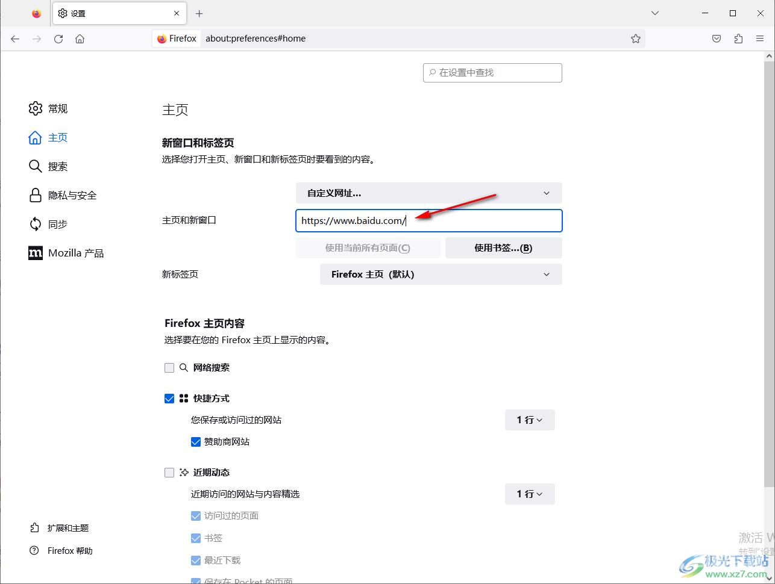
Task: Click the page vertical scrollbar
Action: pyautogui.click(x=769, y=274)
